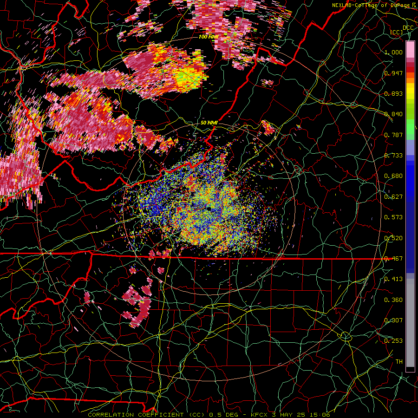This screenshot has width=418, height=418.
Task: Click the TH threshold label
Action: [x=399, y=362]
